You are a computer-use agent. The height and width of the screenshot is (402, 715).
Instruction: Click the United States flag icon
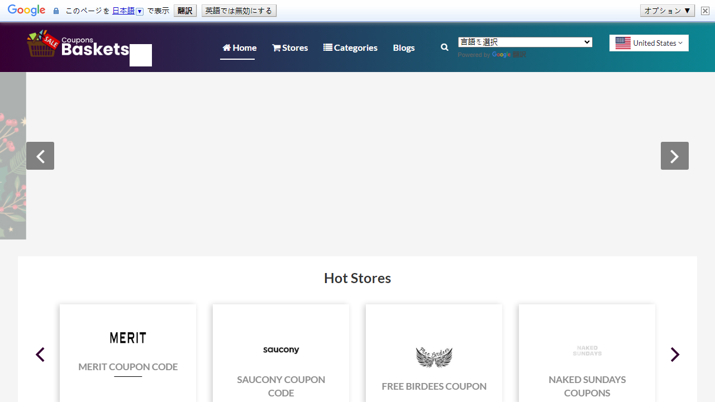click(x=623, y=42)
